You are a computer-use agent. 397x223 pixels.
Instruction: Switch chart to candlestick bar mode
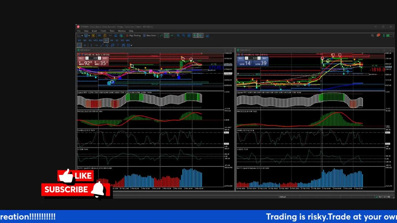167,36
